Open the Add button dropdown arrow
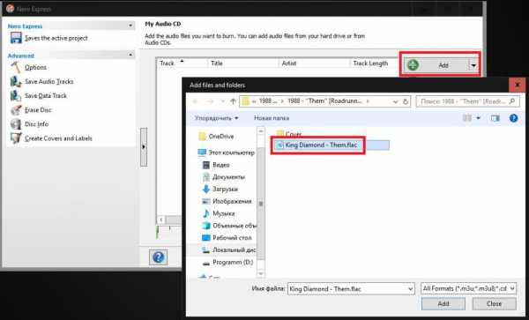This screenshot has width=529, height=320. coord(473,64)
